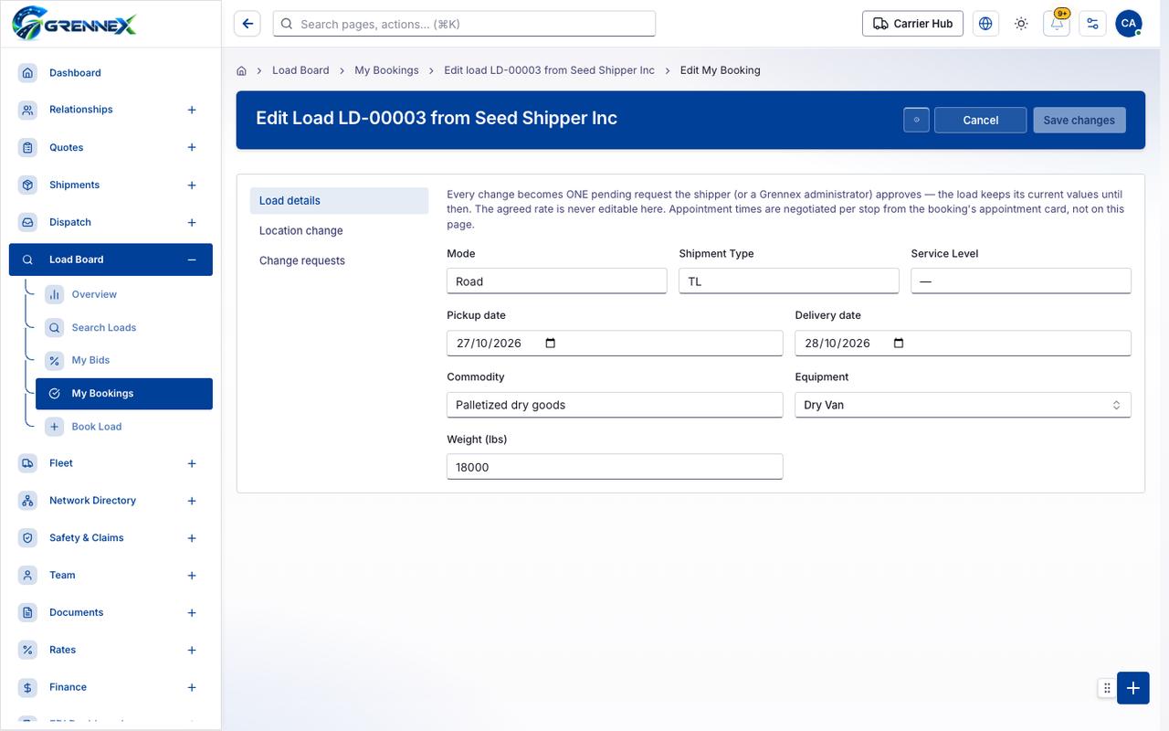Expand the Relationships sidebar section

(192, 110)
